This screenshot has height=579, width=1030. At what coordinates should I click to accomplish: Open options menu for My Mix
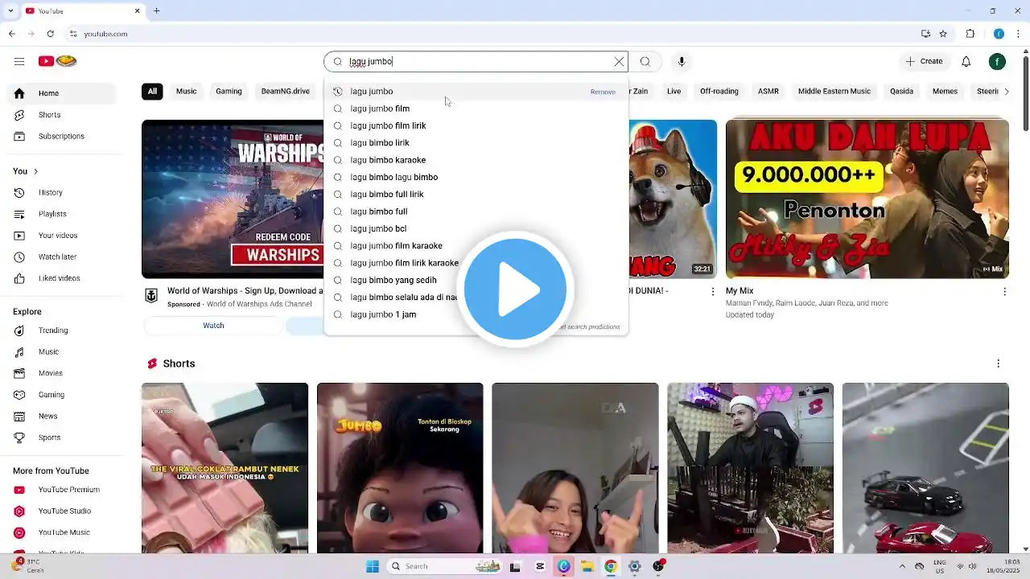(1004, 291)
